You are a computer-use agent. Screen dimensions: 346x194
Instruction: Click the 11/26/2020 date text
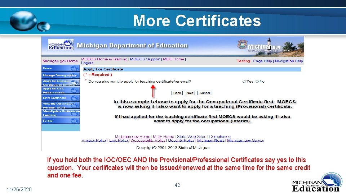pos(19,189)
